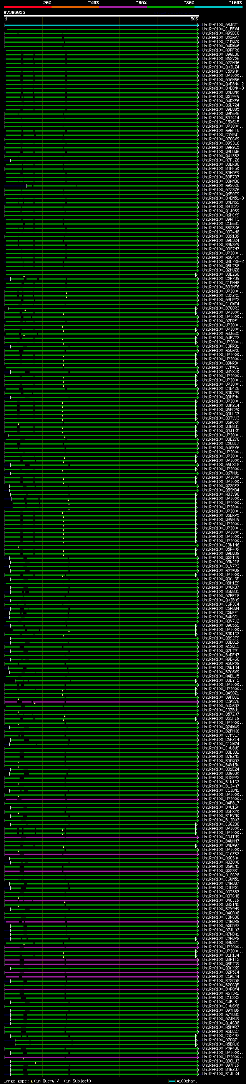This screenshot has width=246, height=1084.
Task: Select hit label UniRef100_A5AH66
Action: coord(220,80)
